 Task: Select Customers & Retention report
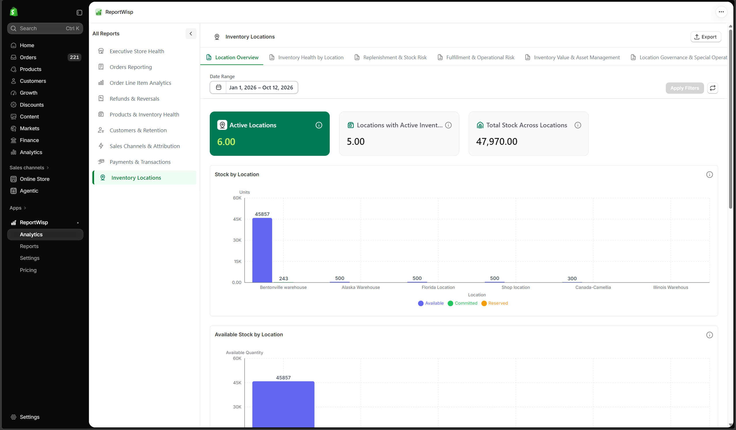pos(144,130)
